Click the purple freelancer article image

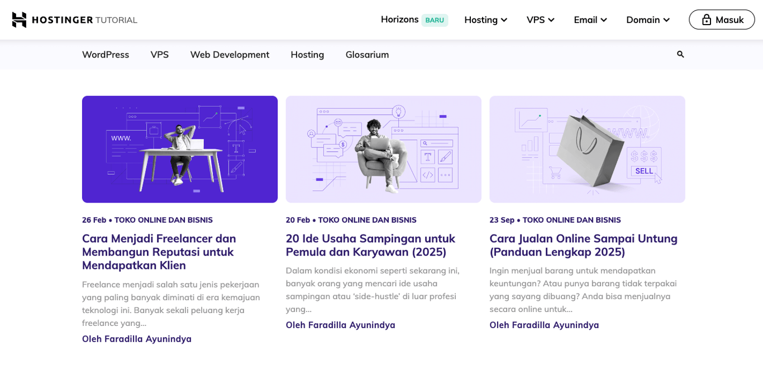[179, 148]
